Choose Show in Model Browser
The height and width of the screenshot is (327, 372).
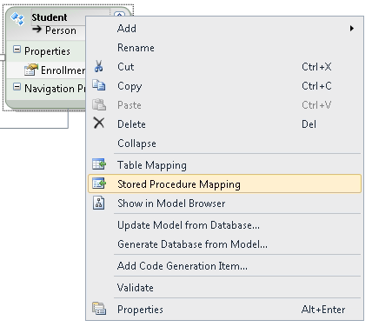[224, 203]
